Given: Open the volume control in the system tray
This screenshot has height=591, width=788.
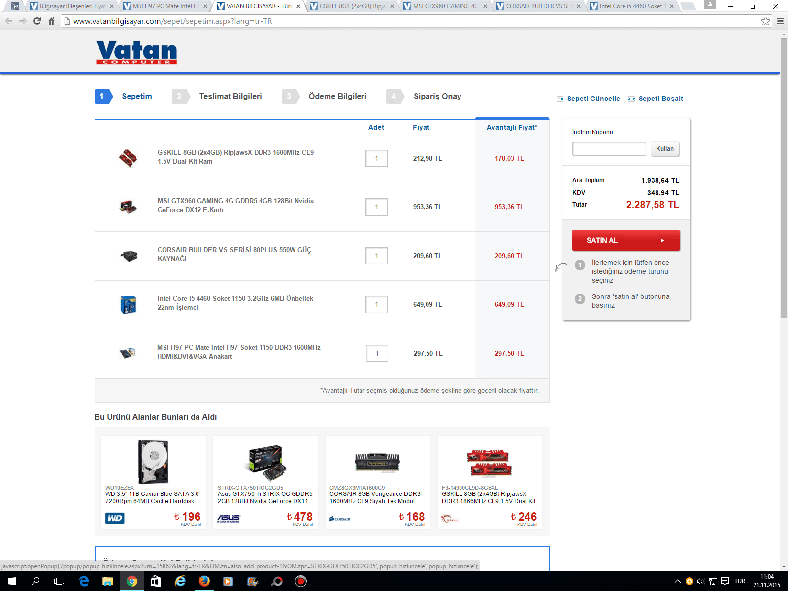Looking at the screenshot, I should point(701,581).
